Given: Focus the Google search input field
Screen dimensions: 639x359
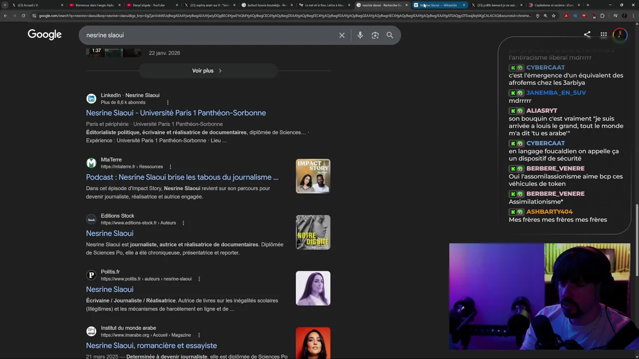Looking at the screenshot, I should coord(210,35).
